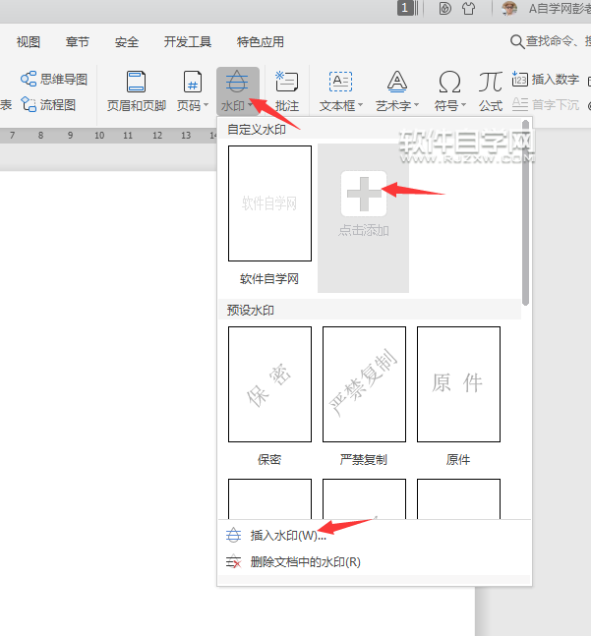Click the delete watermark icon with red X
Viewport: 591px width, 636px height.
coord(234,561)
